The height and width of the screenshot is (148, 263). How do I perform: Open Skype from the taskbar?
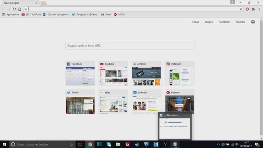click(x=108, y=144)
